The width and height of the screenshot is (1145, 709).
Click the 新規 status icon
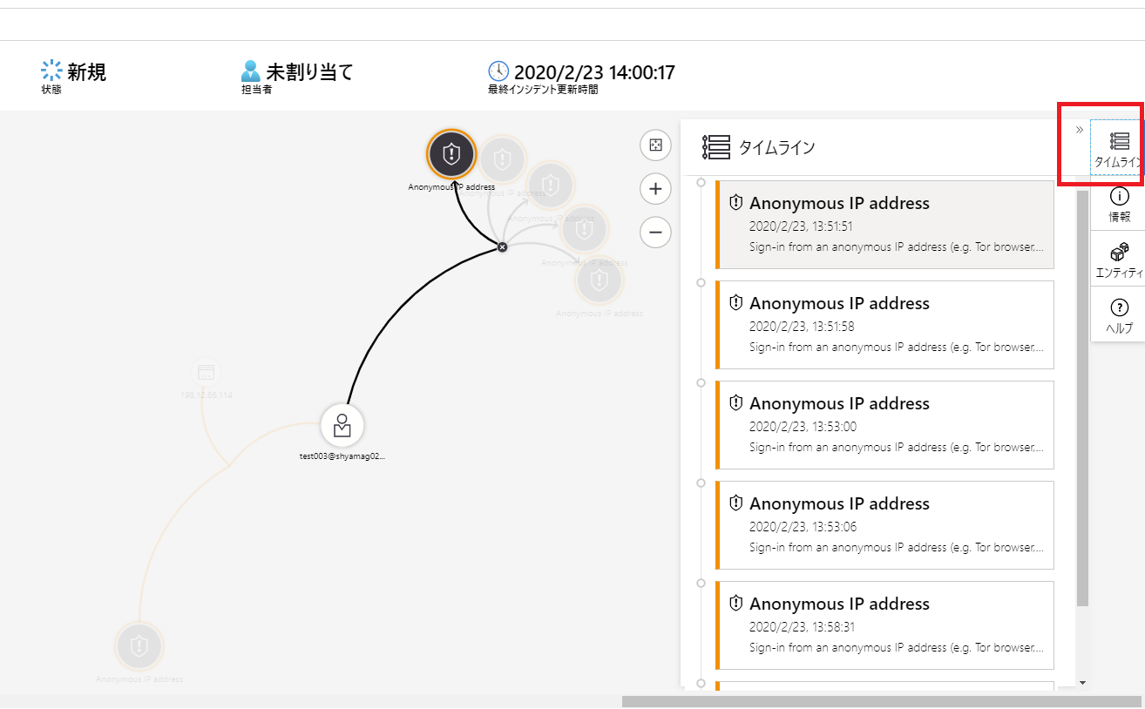tap(52, 71)
